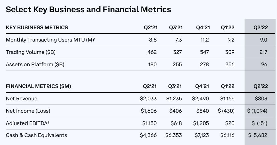The image size is (277, 145).
Task: Click the Trading Volume ($B) row label
Action: [30, 52]
